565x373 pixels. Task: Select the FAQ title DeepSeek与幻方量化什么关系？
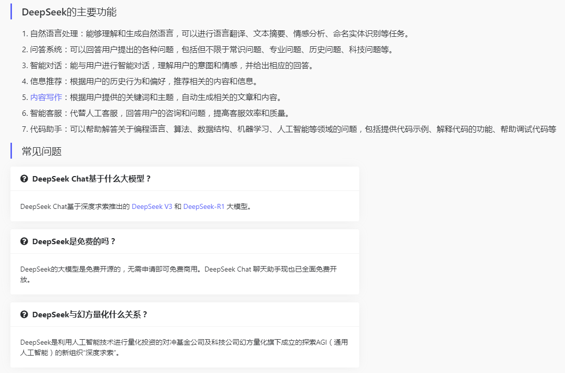[90, 314]
